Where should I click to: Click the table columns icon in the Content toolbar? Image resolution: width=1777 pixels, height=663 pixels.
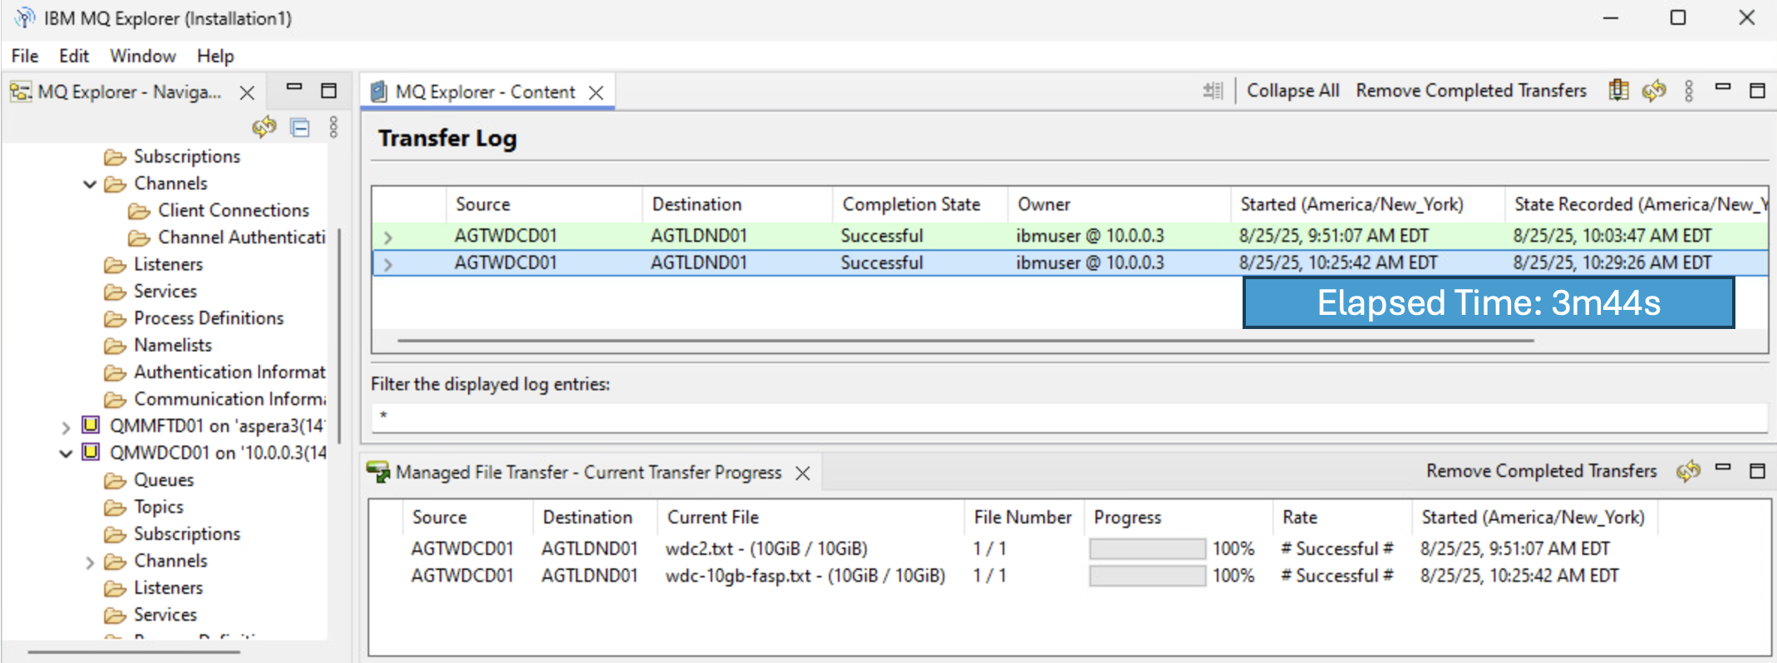1618,90
